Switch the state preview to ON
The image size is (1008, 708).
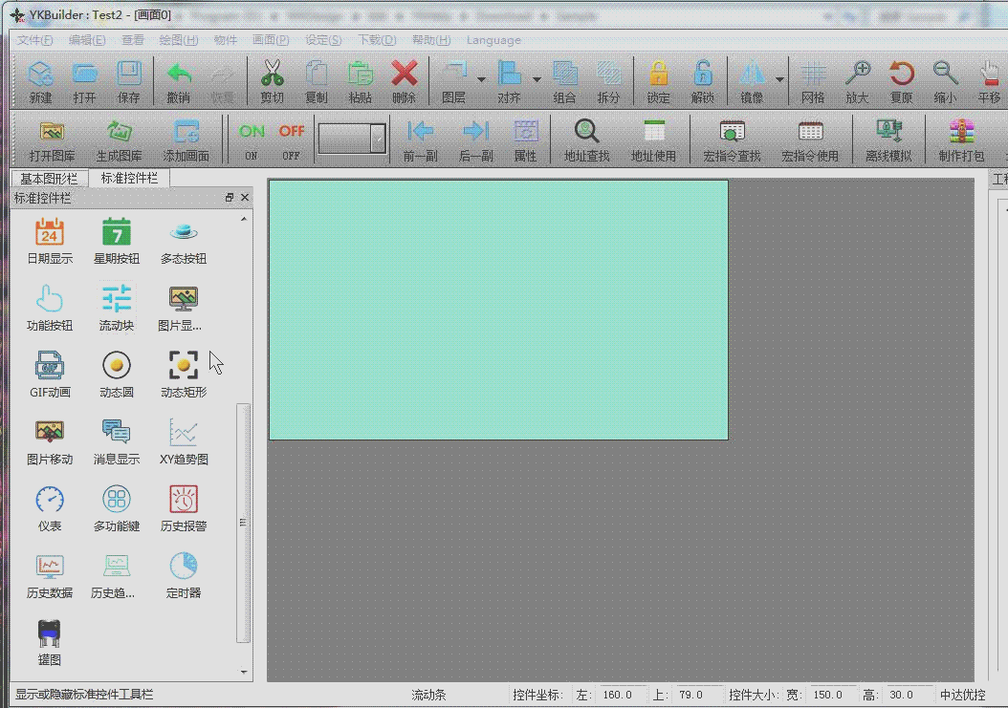[252, 139]
